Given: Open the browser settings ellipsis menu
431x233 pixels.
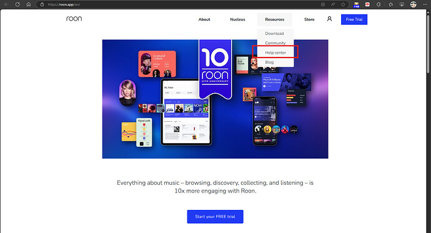Looking at the screenshot, I should (x=425, y=4).
